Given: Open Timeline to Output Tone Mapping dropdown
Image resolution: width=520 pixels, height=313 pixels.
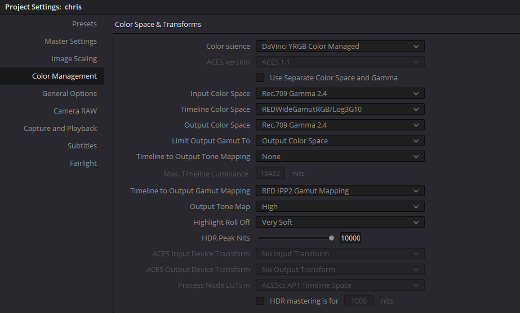Looking at the screenshot, I should (x=340, y=156).
